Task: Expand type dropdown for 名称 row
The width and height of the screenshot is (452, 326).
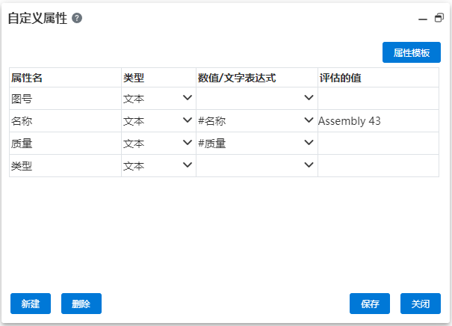Action: tap(188, 120)
